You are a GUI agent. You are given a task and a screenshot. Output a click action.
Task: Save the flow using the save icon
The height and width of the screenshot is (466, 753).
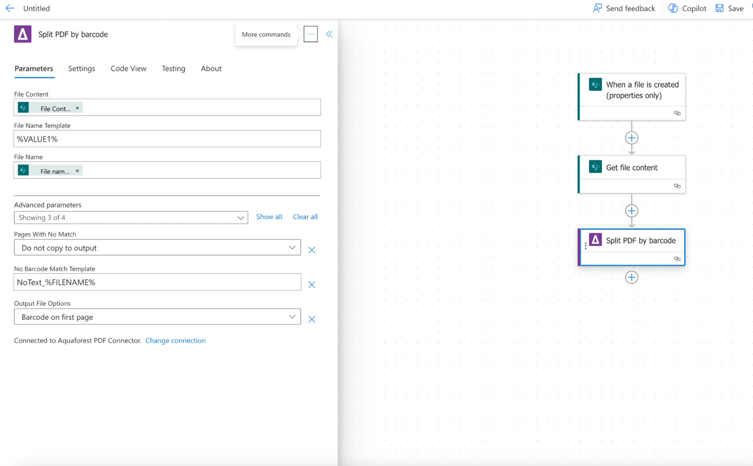(720, 8)
